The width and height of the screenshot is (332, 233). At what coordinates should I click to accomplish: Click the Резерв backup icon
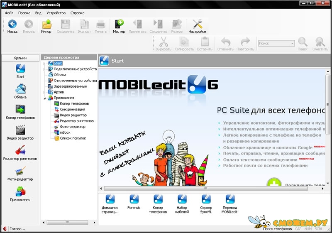[177, 24]
